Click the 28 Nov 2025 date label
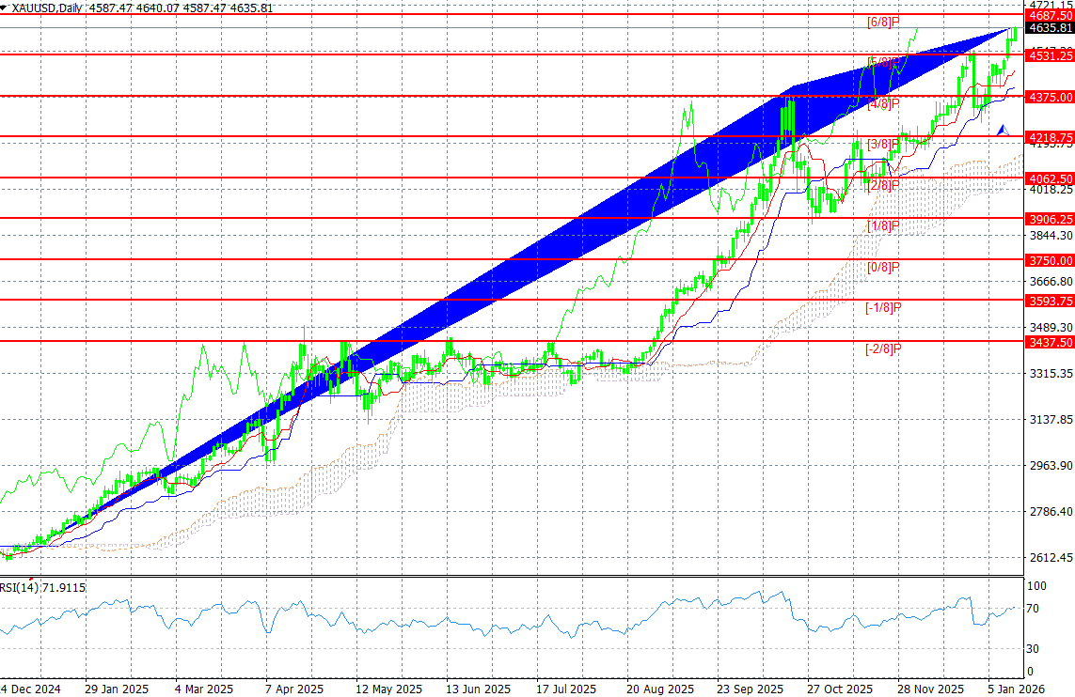1075x697 pixels. (930, 689)
